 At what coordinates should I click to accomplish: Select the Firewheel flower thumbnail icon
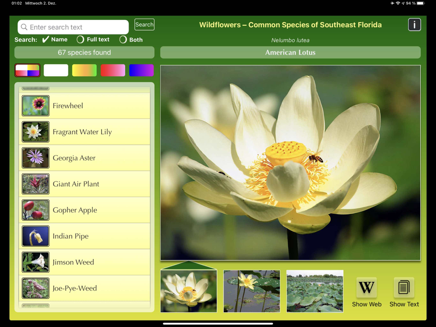36,106
